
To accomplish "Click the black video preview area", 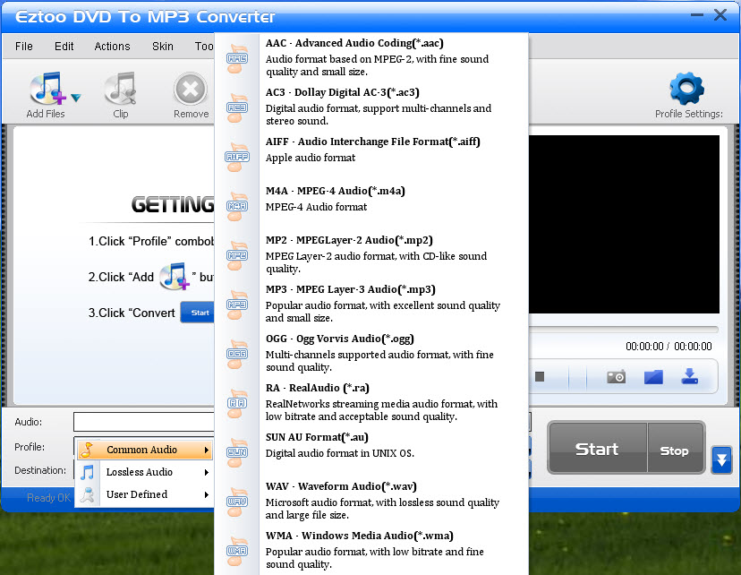I will tap(624, 224).
